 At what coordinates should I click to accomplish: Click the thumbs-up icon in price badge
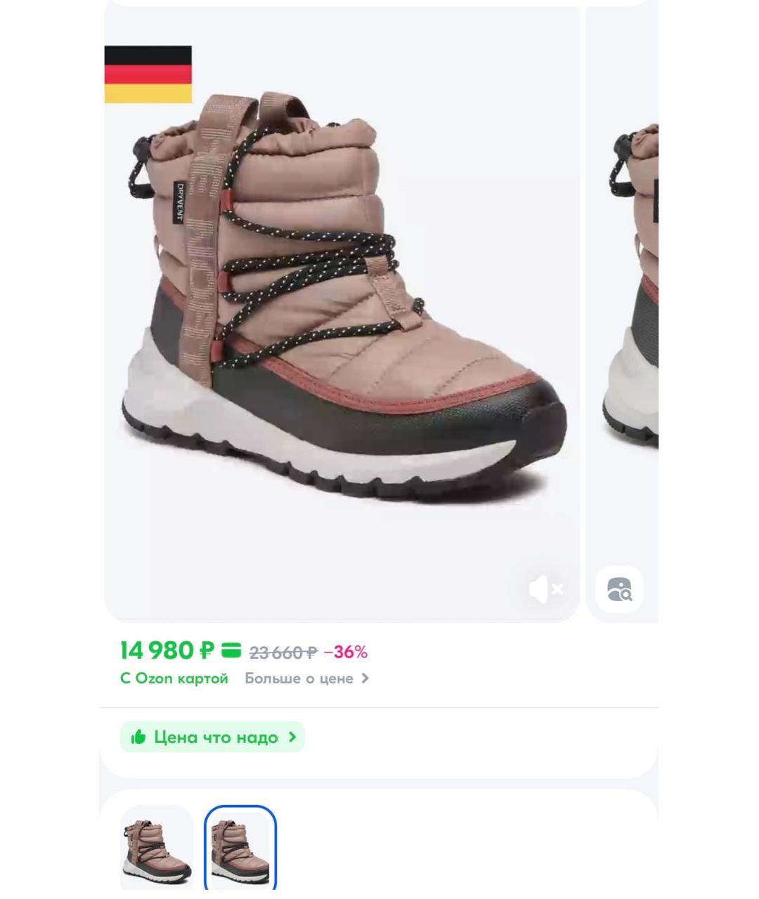coord(138,737)
